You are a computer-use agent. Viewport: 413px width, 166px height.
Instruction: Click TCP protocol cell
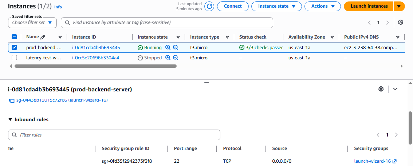(228, 161)
